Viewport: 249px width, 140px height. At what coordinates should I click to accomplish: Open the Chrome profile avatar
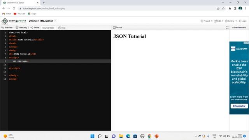point(240,9)
